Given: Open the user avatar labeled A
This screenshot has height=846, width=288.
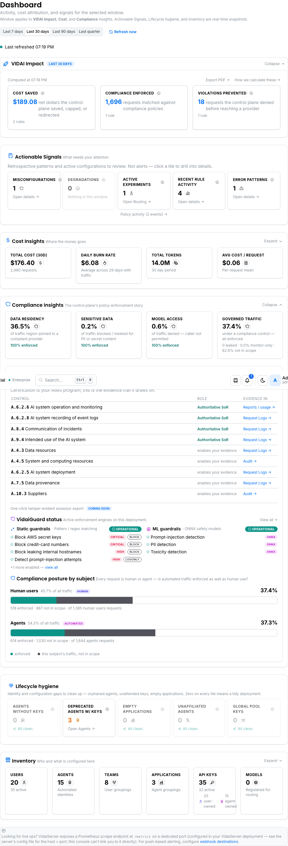Looking at the screenshot, I should point(275,380).
